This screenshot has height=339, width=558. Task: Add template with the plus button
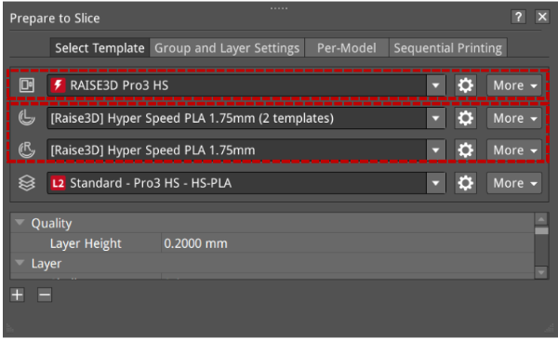(x=17, y=294)
